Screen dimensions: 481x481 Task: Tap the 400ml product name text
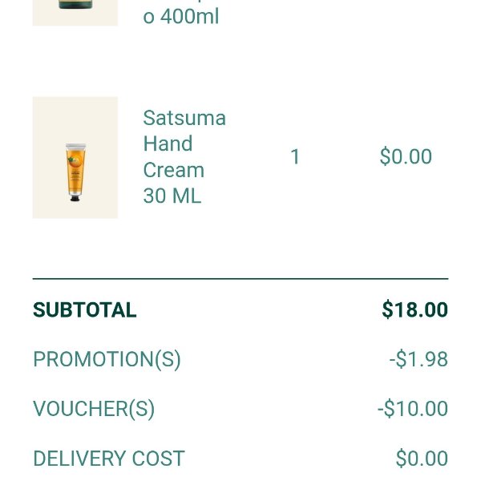[x=181, y=16]
